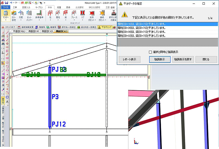The image size is (219, 149).
Task: Click the save icon in quick access toolbar
Action: 6,2
